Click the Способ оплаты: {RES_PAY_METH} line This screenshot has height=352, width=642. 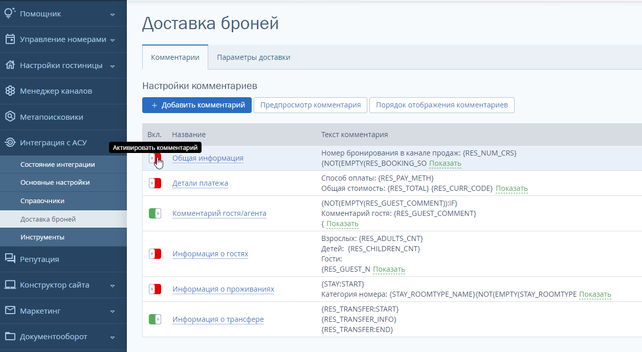[x=378, y=178]
